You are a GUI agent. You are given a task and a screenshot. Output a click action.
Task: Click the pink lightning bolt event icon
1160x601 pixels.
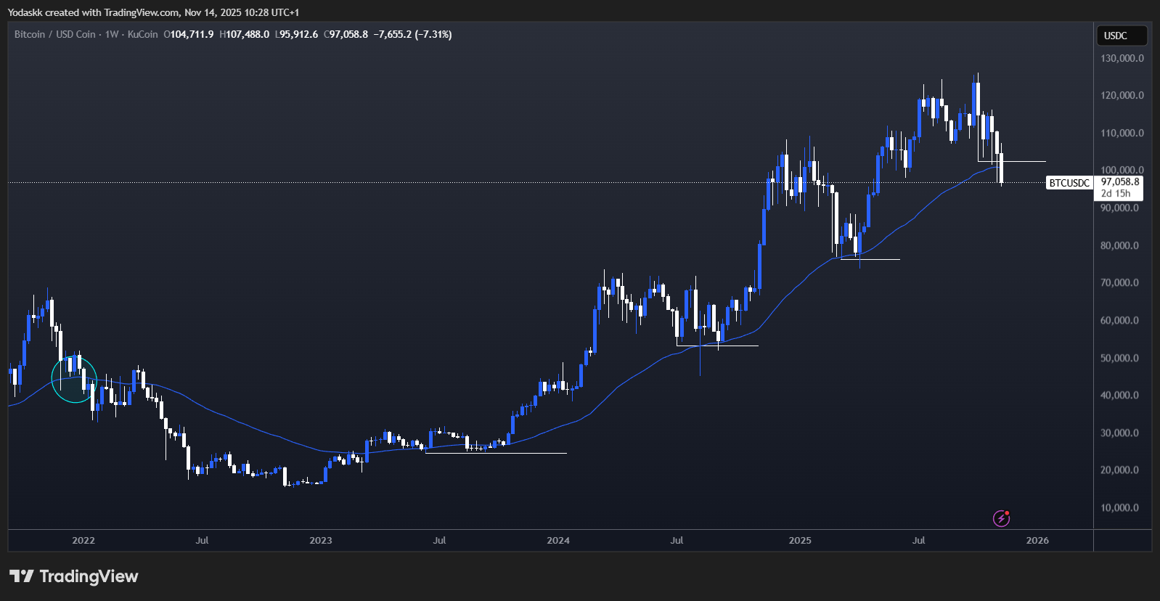pos(1001,518)
